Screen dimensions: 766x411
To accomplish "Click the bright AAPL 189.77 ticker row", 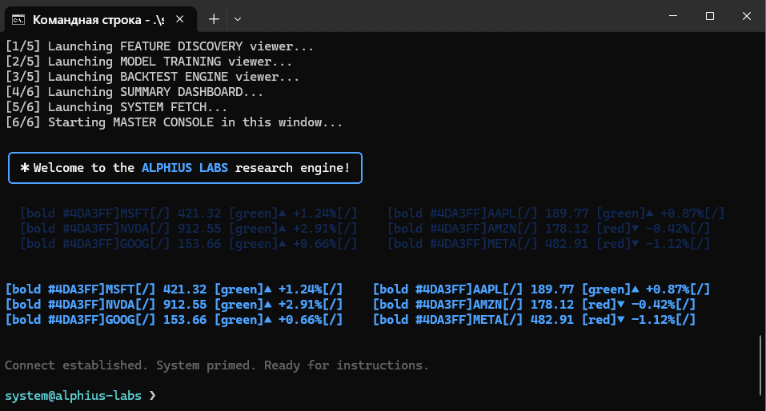I will (541, 289).
